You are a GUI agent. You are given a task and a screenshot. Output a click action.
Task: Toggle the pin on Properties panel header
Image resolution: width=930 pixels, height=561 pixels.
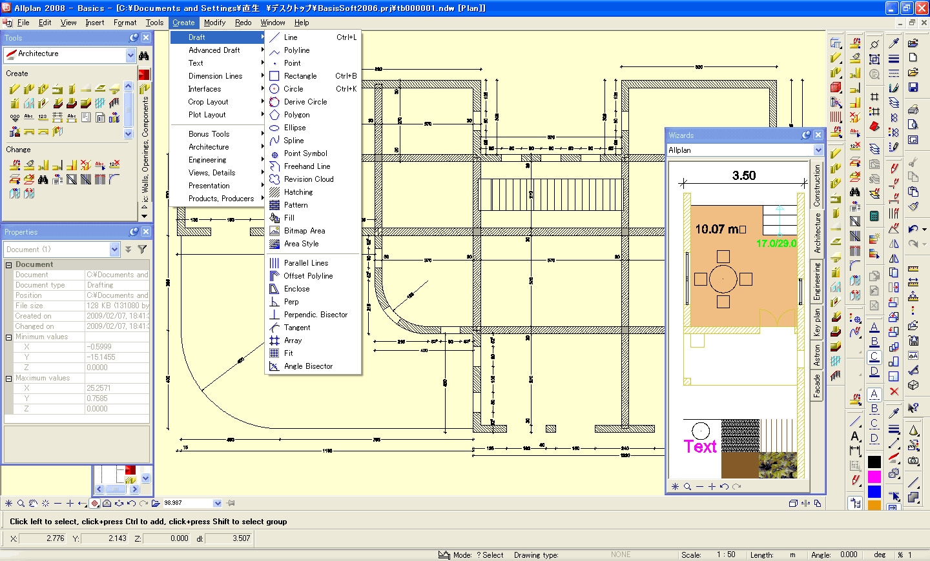click(134, 232)
